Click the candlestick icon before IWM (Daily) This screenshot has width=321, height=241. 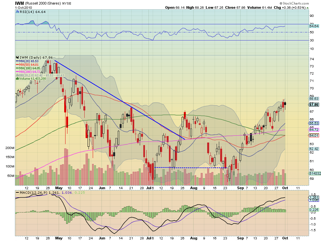click(18, 57)
